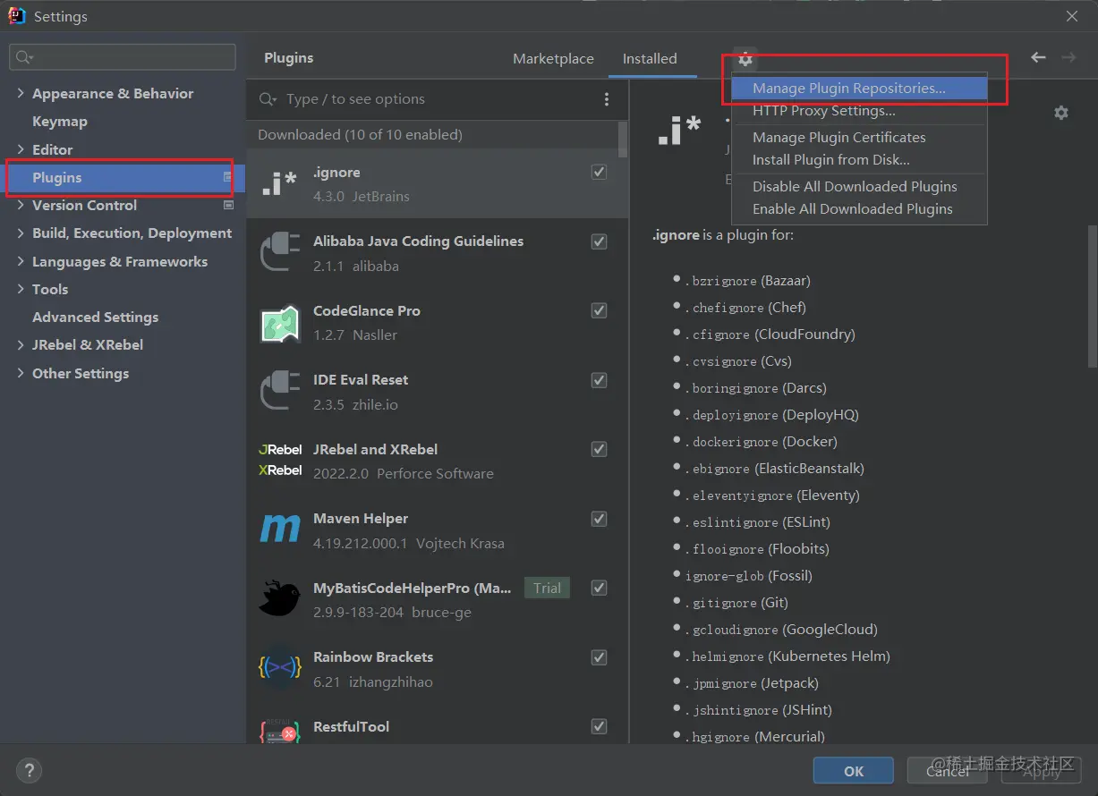Image resolution: width=1098 pixels, height=796 pixels.
Task: Uncheck Alibaba Java Coding Guidelines plugin
Action: 600,241
